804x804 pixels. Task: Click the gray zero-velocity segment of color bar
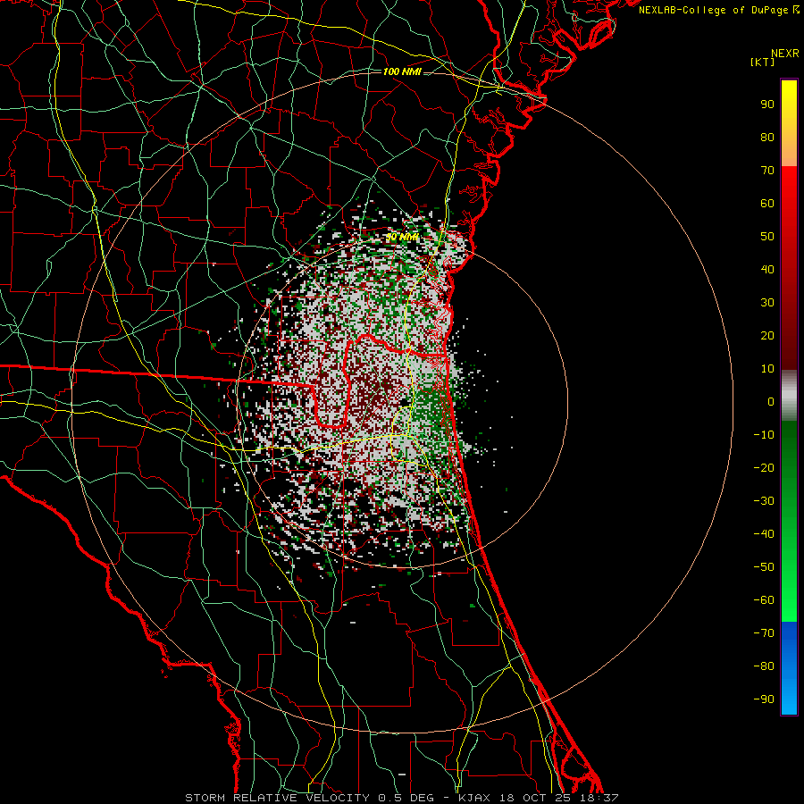pyautogui.click(x=789, y=396)
